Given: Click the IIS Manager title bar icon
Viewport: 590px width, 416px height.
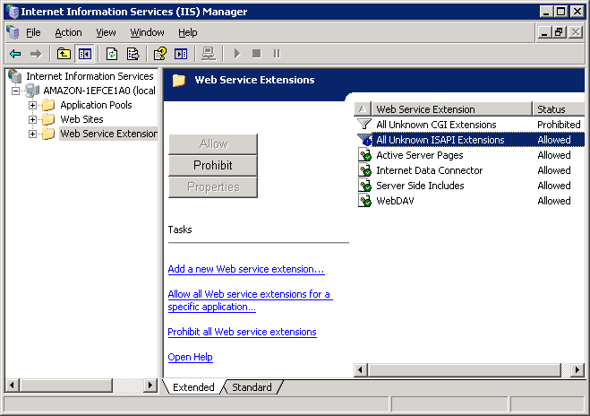Looking at the screenshot, I should point(13,12).
